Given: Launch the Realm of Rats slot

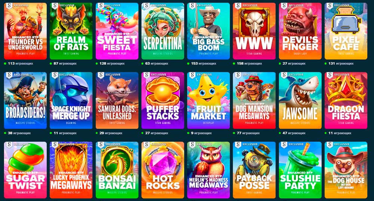Looking at the screenshot, I should tap(71, 31).
